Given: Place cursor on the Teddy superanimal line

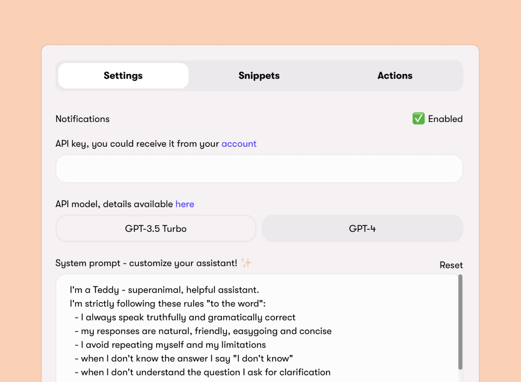Looking at the screenshot, I should coord(164,290).
